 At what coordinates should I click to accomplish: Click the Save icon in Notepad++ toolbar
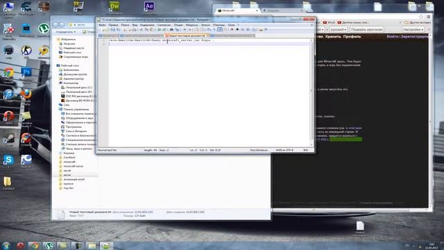coord(113,29)
